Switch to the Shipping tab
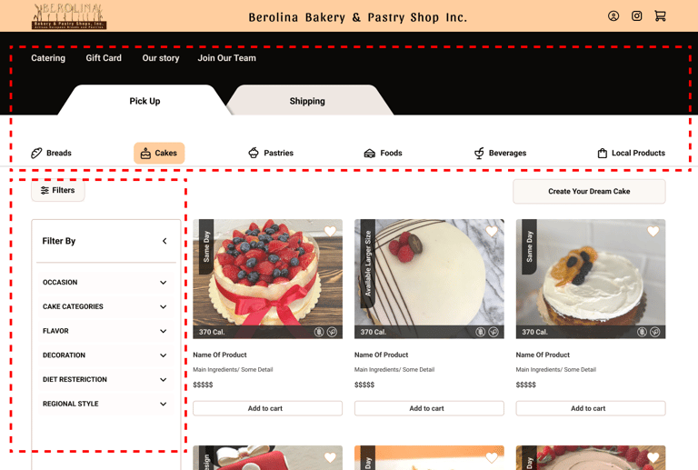Image resolution: width=698 pixels, height=470 pixels. coord(307,101)
